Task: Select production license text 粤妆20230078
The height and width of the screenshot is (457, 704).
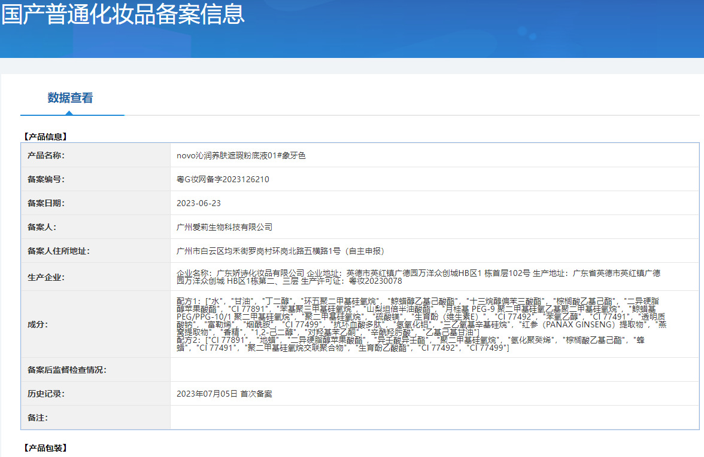Action: 375,281
